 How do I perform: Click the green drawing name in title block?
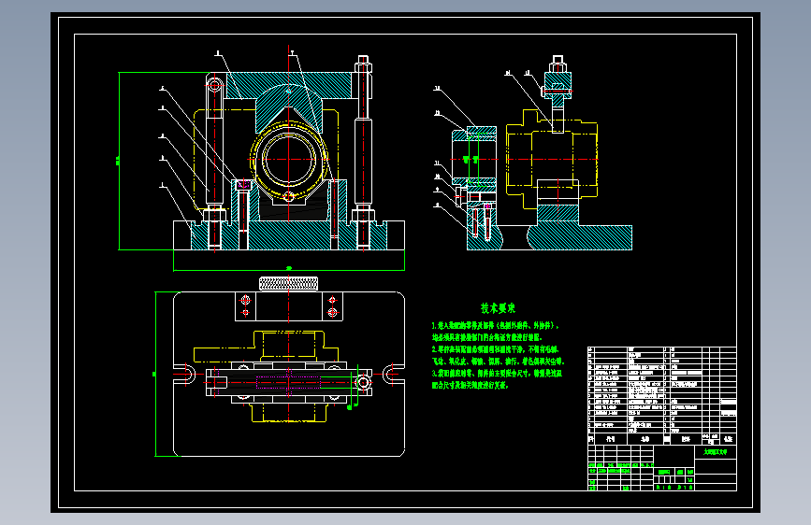pos(715,451)
